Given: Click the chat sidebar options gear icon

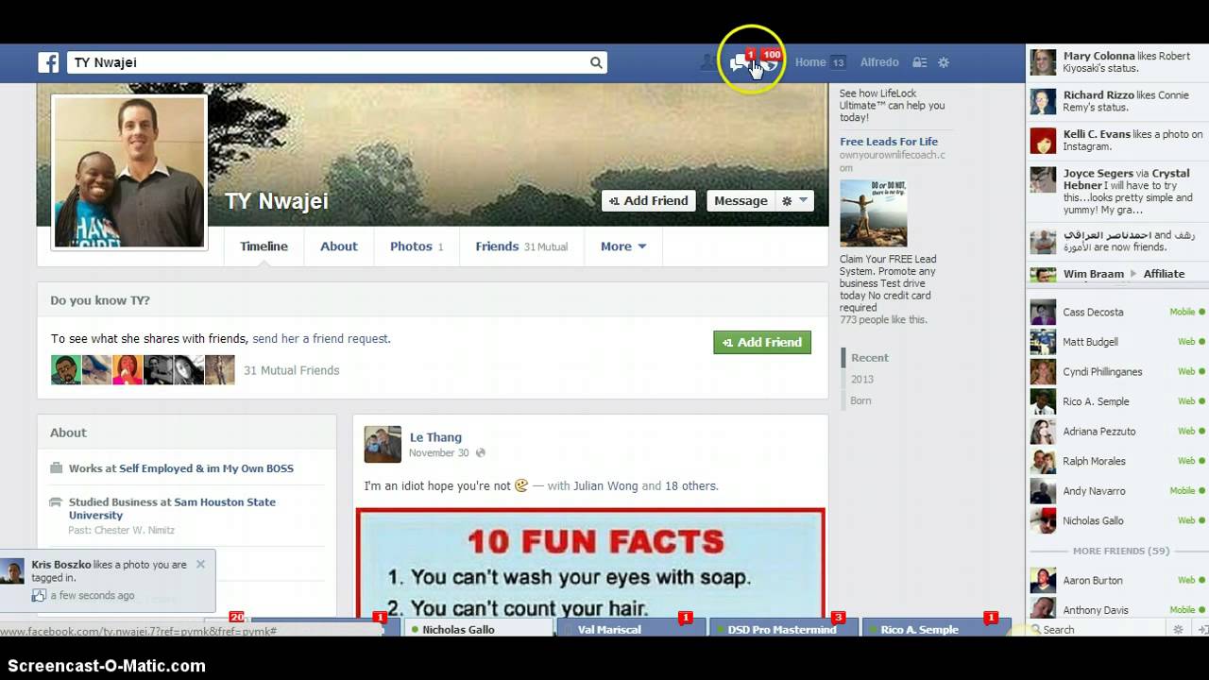Looking at the screenshot, I should click(x=1178, y=629).
